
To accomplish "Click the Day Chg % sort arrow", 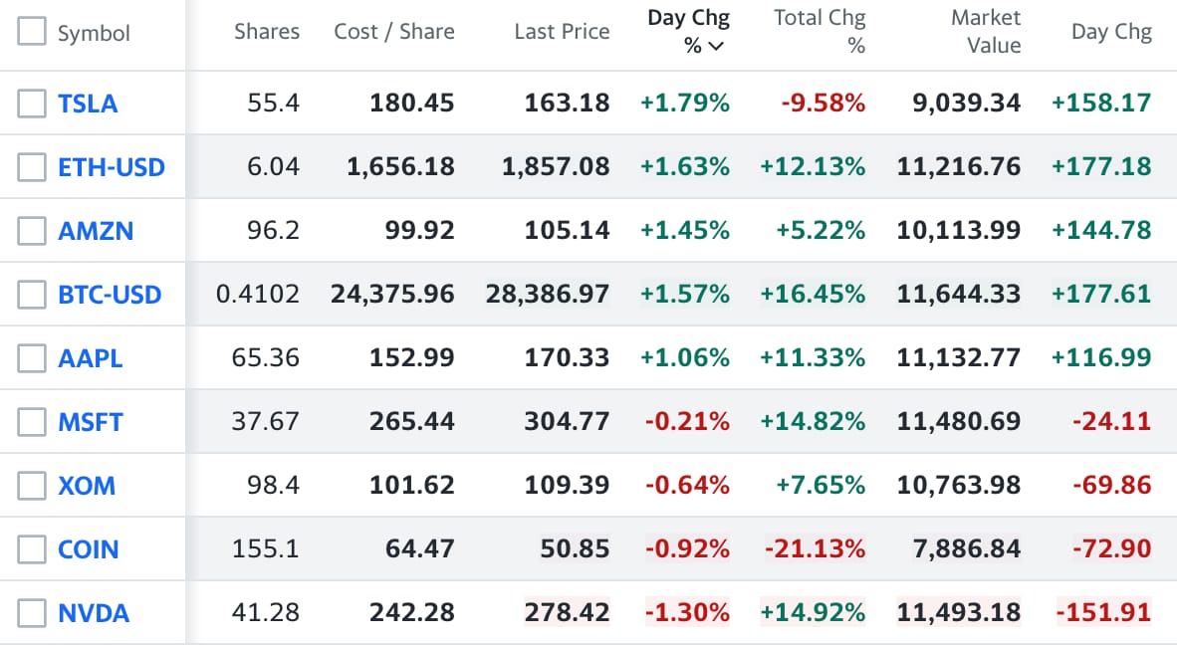I will pyautogui.click(x=717, y=46).
